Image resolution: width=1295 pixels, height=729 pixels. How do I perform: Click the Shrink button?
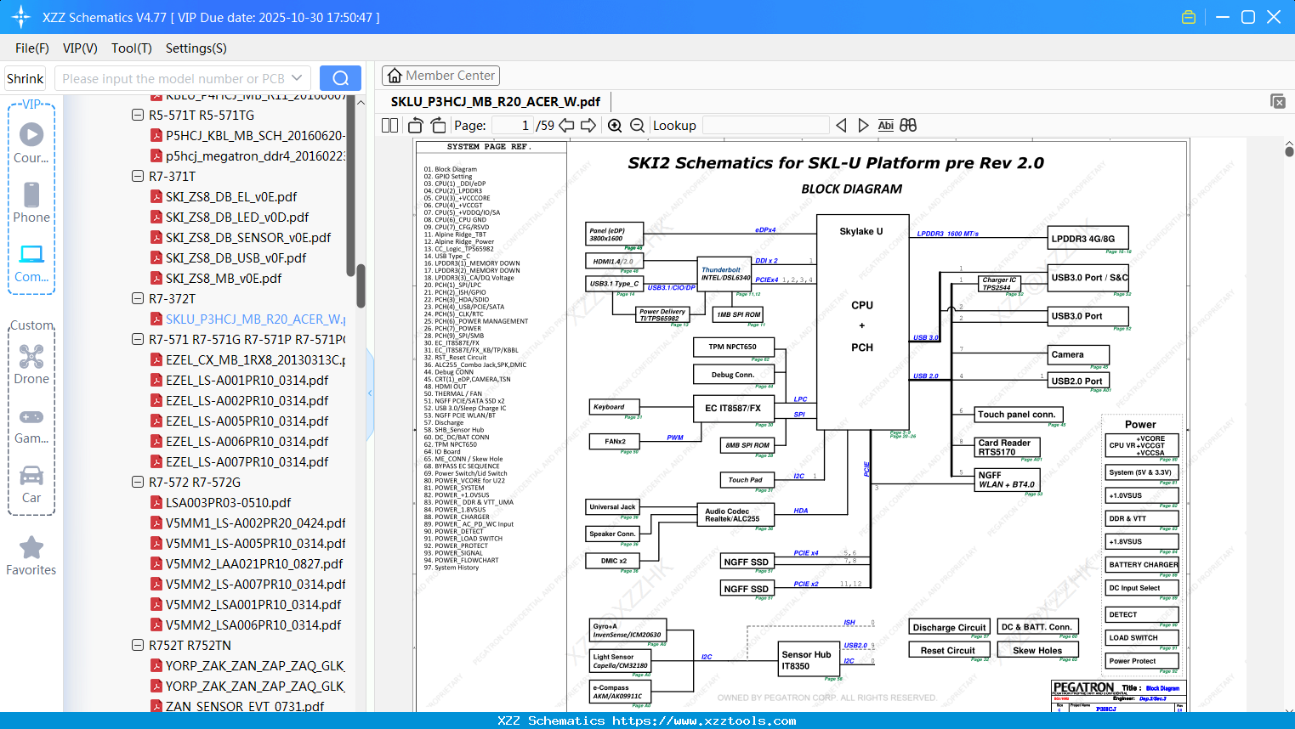pos(26,78)
